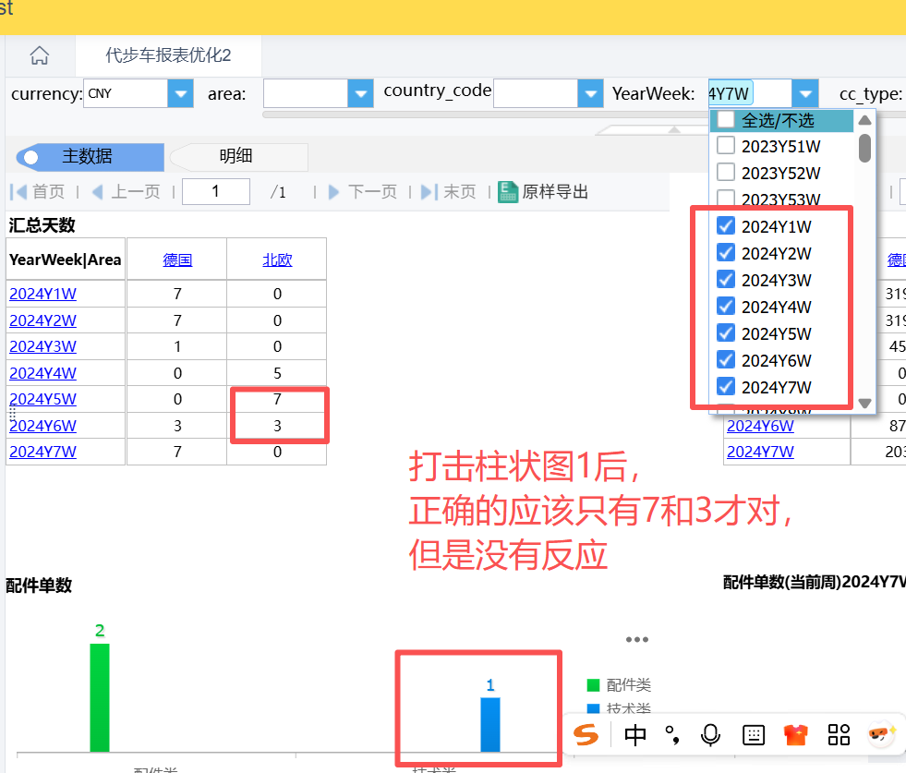Open the 北欧 column header link
The image size is (906, 773).
(x=277, y=260)
